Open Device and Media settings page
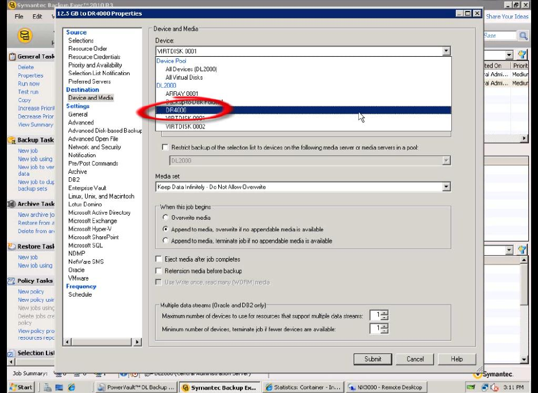The image size is (538, 393). [x=91, y=98]
